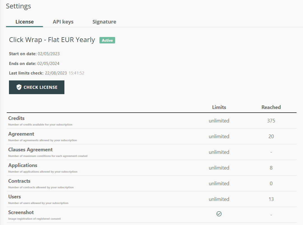Click the Credits reached value 375

271,121
